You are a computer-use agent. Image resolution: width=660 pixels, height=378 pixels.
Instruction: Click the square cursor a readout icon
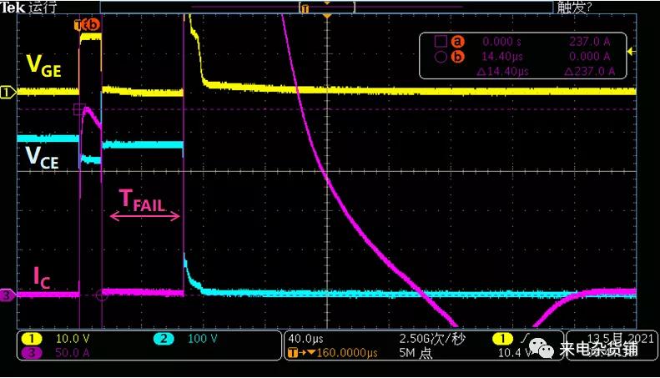(x=441, y=42)
